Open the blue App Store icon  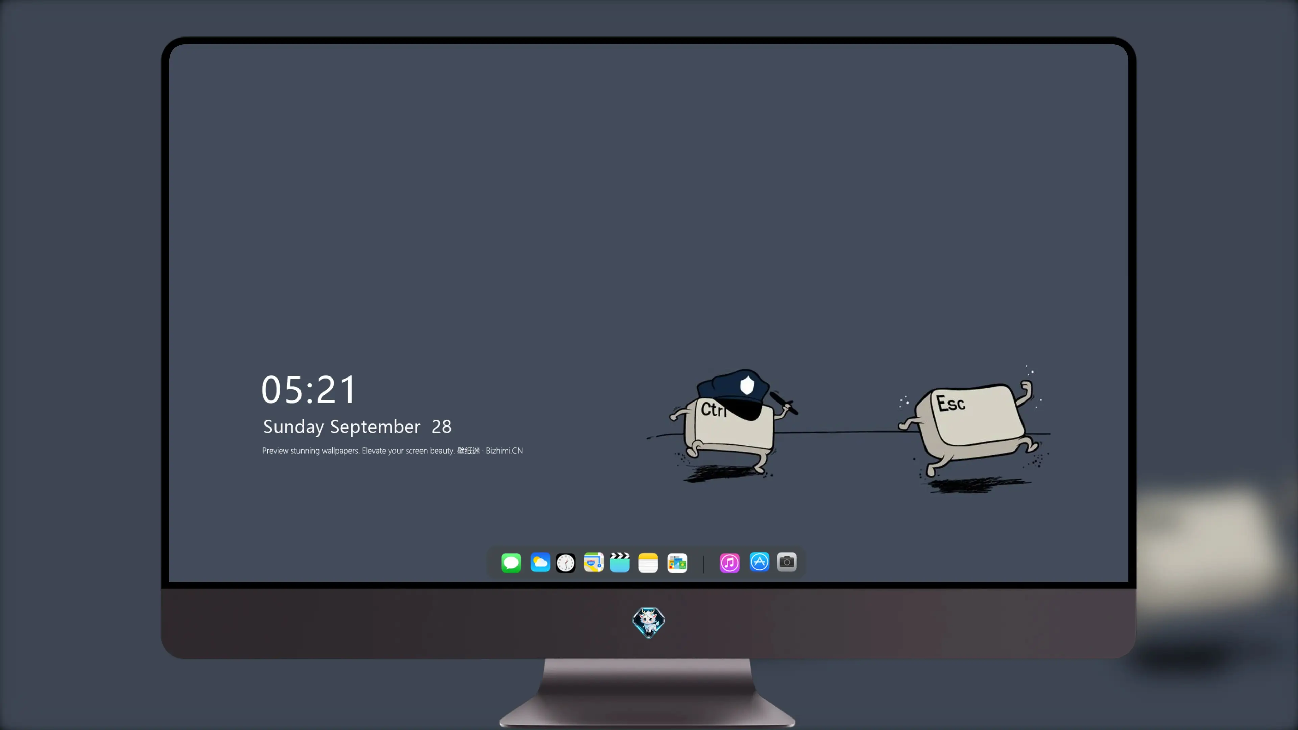759,562
